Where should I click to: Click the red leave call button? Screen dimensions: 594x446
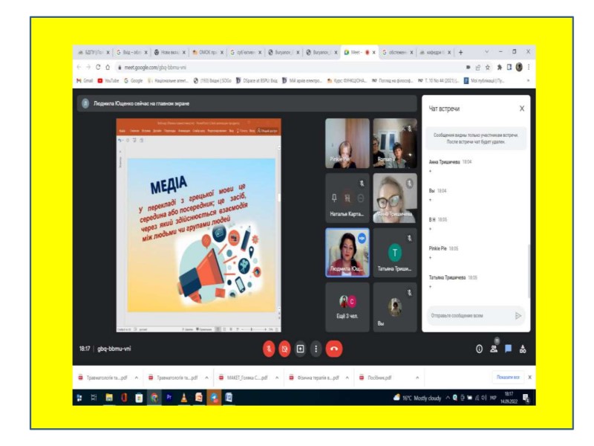[333, 349]
